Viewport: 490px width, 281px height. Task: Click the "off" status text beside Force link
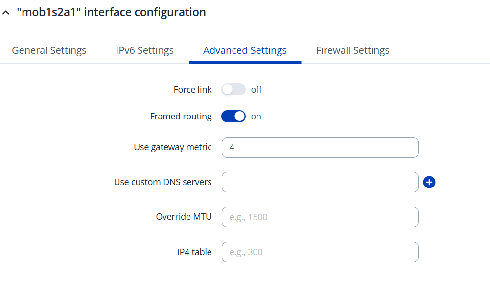(x=257, y=90)
